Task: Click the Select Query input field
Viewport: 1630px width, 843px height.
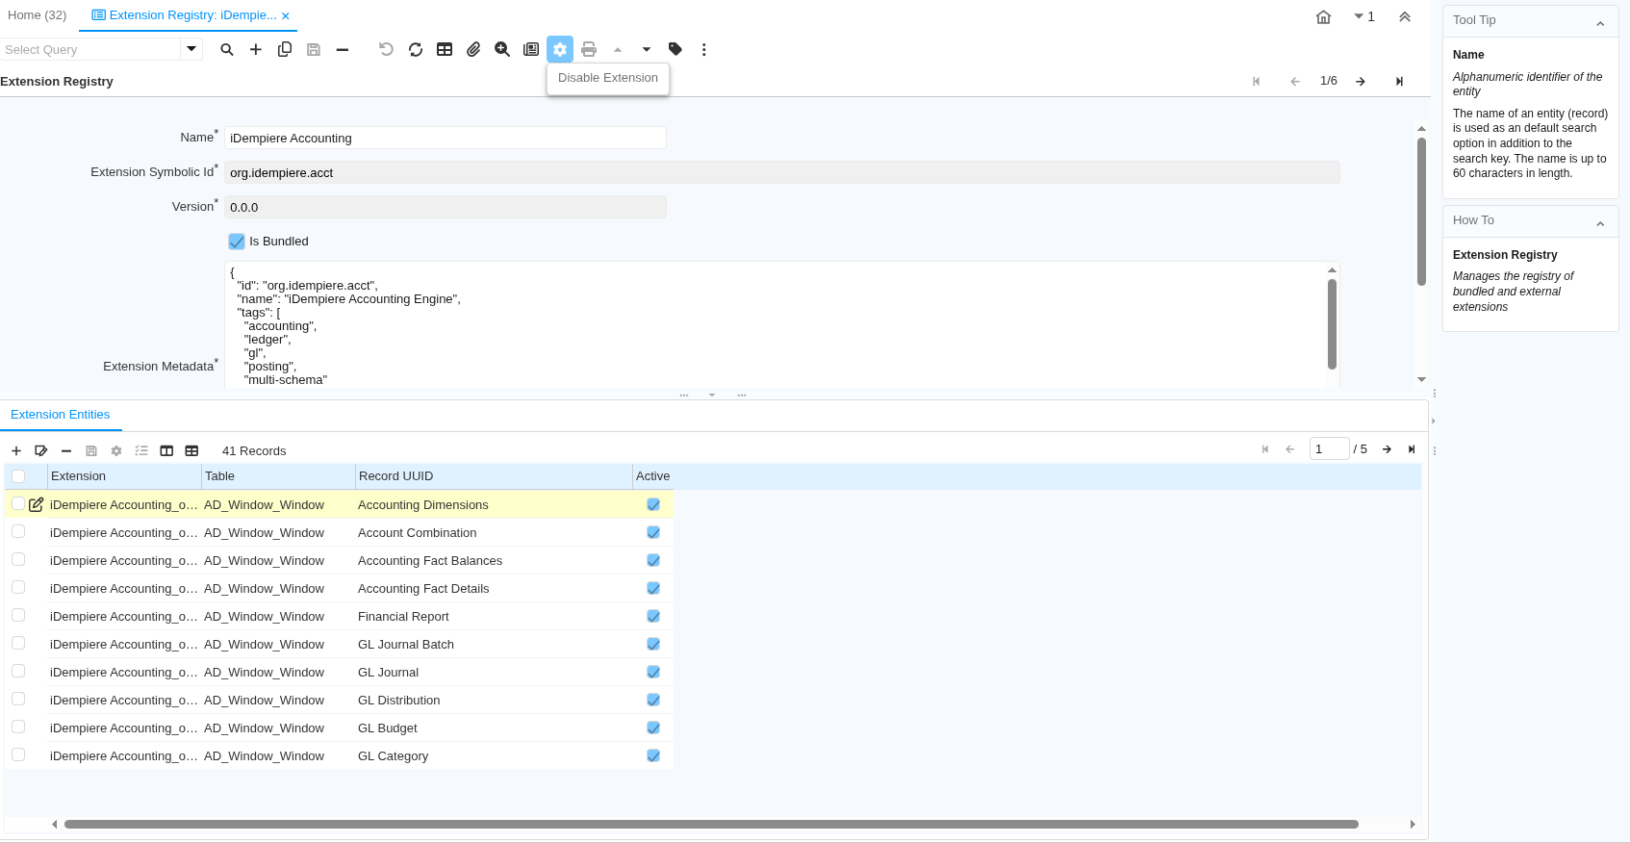Action: point(90,49)
